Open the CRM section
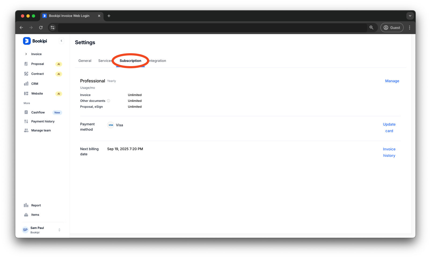This screenshot has height=258, width=431. pyautogui.click(x=35, y=84)
